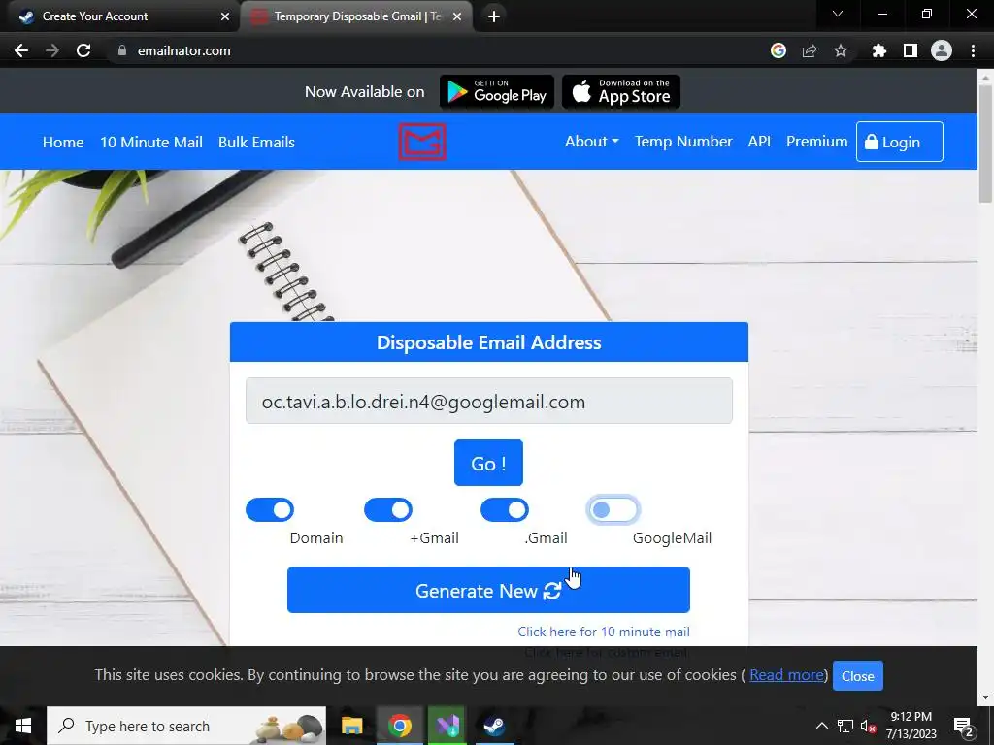Viewport: 994px width, 745px height.
Task: Open the Premium nav link
Action: 816,142
